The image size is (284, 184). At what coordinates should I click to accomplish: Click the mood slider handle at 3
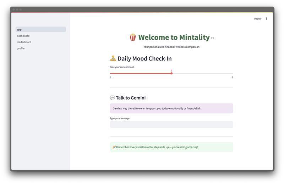click(x=171, y=73)
